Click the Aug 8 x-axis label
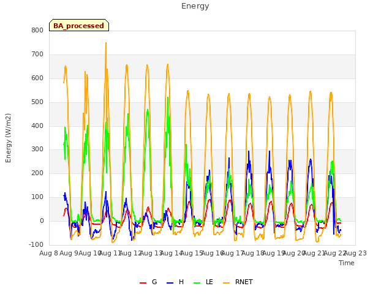 tap(48, 253)
